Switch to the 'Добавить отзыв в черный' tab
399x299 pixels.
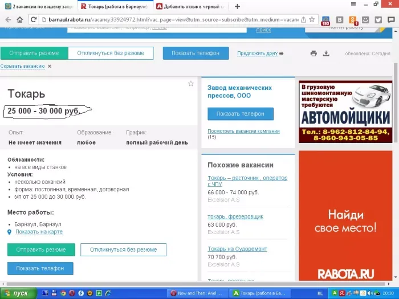click(191, 7)
